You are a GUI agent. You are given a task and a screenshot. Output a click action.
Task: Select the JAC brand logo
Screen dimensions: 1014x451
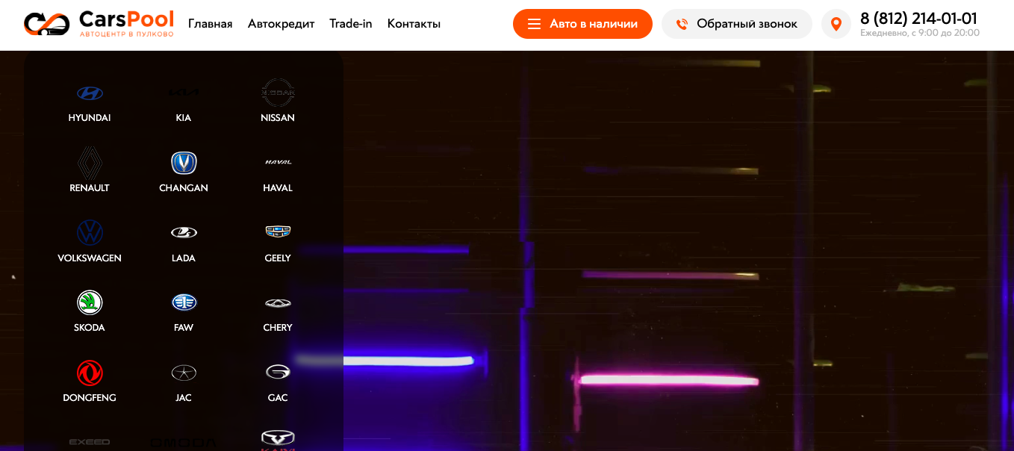point(184,373)
